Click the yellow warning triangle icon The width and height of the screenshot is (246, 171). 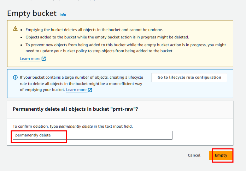16,29
